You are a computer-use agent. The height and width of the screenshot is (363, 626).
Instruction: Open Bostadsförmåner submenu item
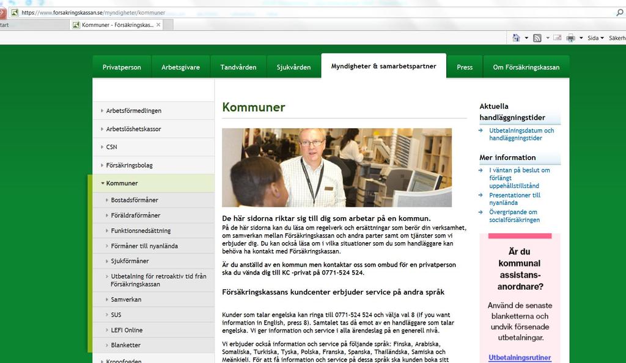[x=153, y=200]
